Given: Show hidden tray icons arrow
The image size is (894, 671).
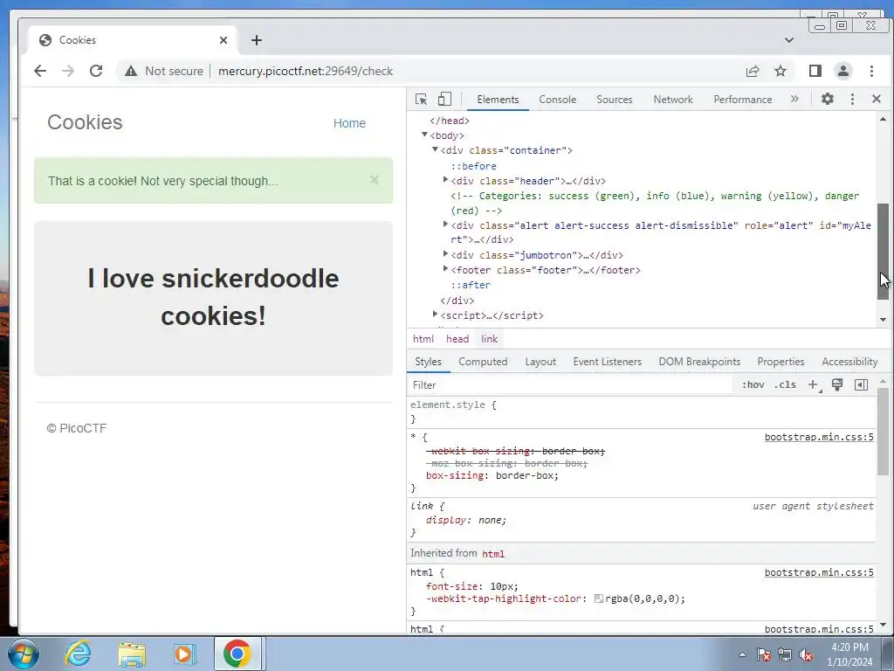Looking at the screenshot, I should pyautogui.click(x=742, y=654).
